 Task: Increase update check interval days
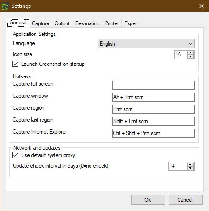click(x=191, y=164)
